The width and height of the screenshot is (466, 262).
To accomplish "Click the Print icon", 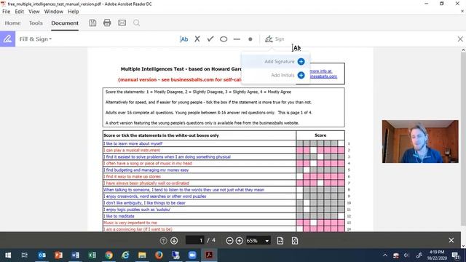I will click(107, 23).
